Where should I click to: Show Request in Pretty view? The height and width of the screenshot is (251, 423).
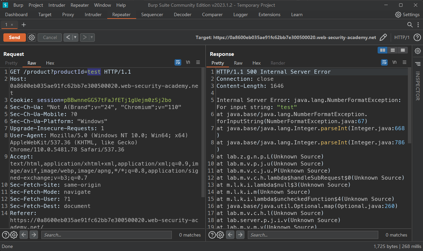11,63
